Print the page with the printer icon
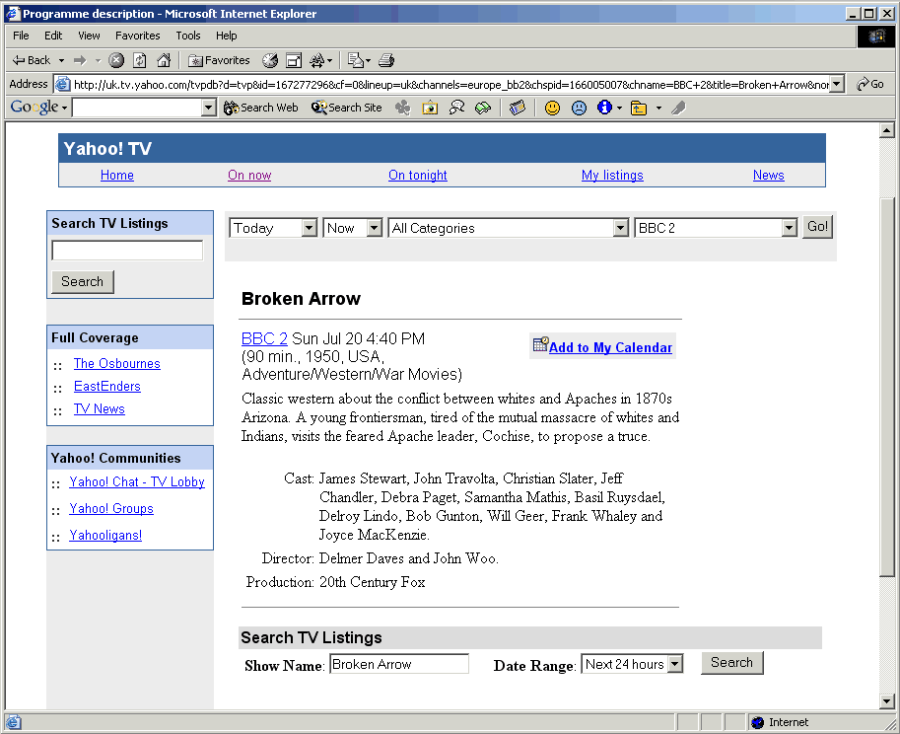 386,60
